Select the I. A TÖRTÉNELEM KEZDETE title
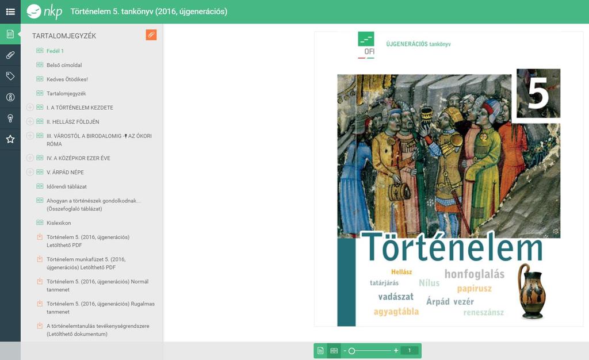 tap(79, 108)
